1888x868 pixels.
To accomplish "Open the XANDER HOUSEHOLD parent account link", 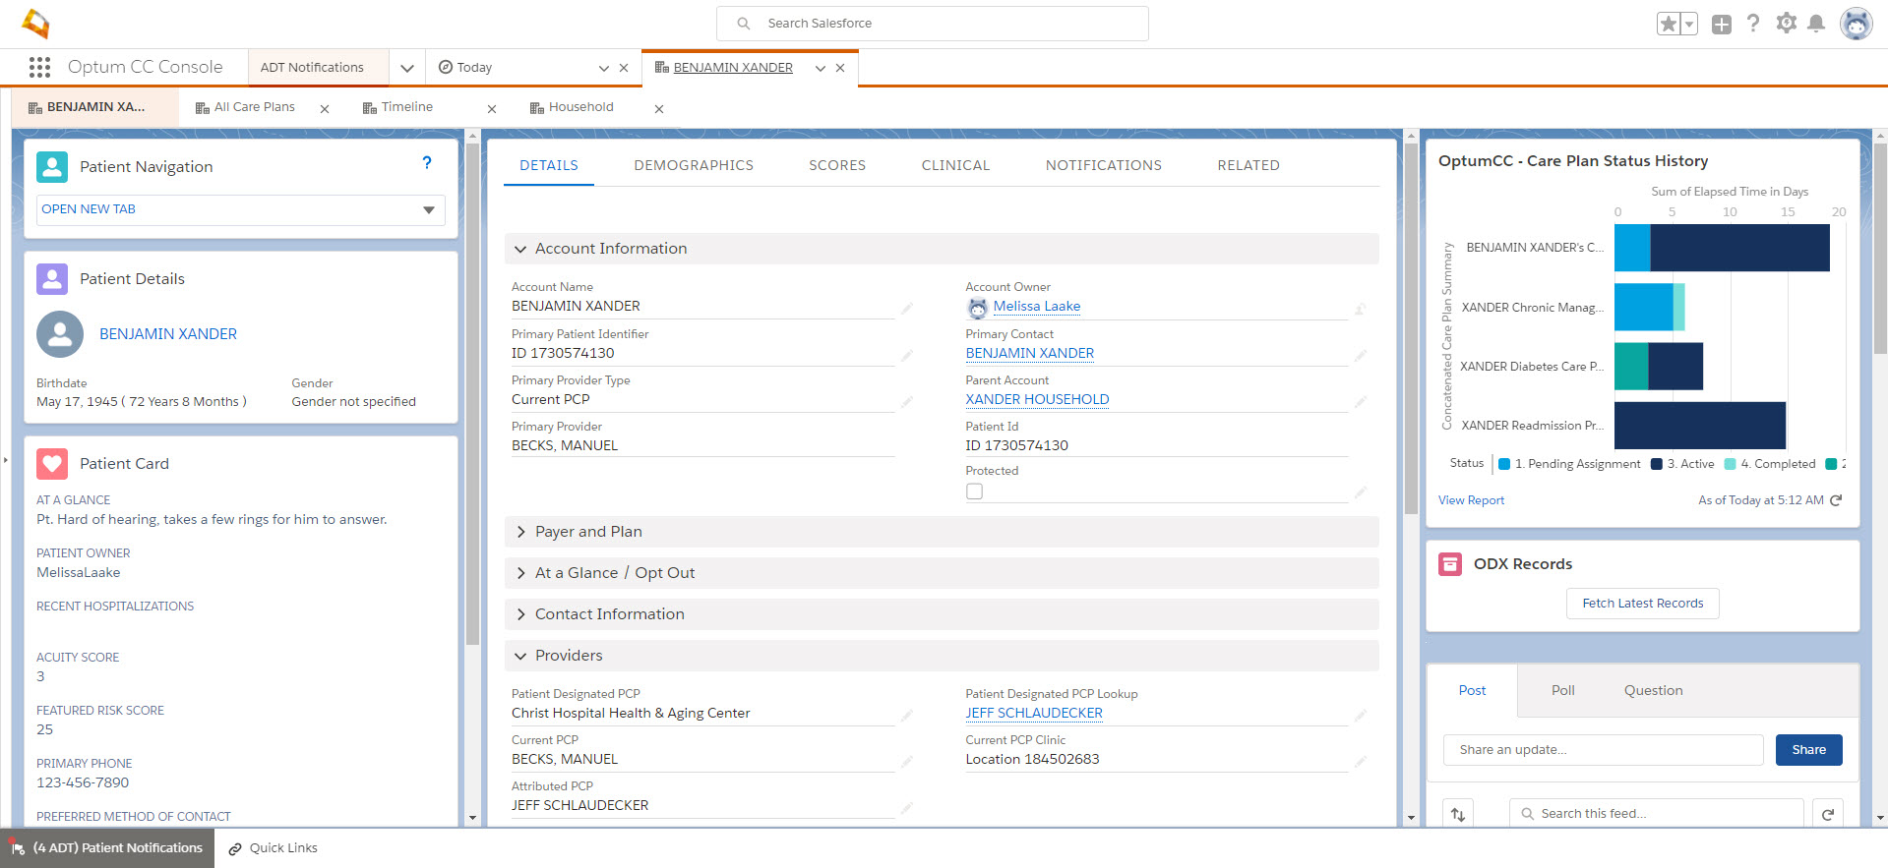I will coord(1037,399).
